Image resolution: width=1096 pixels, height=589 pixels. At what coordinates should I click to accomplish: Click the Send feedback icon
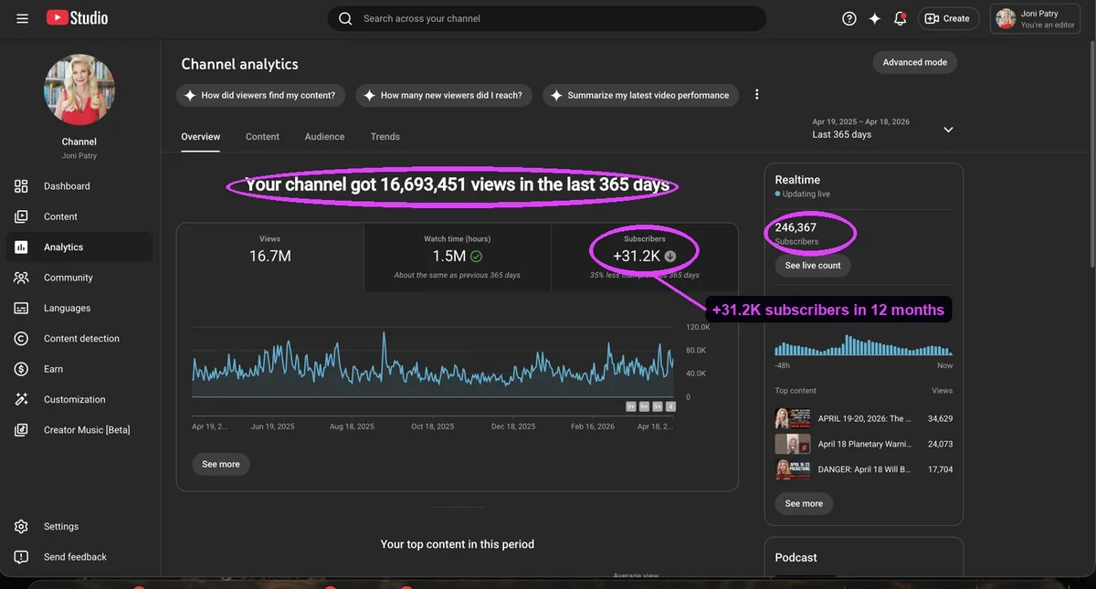(22, 557)
